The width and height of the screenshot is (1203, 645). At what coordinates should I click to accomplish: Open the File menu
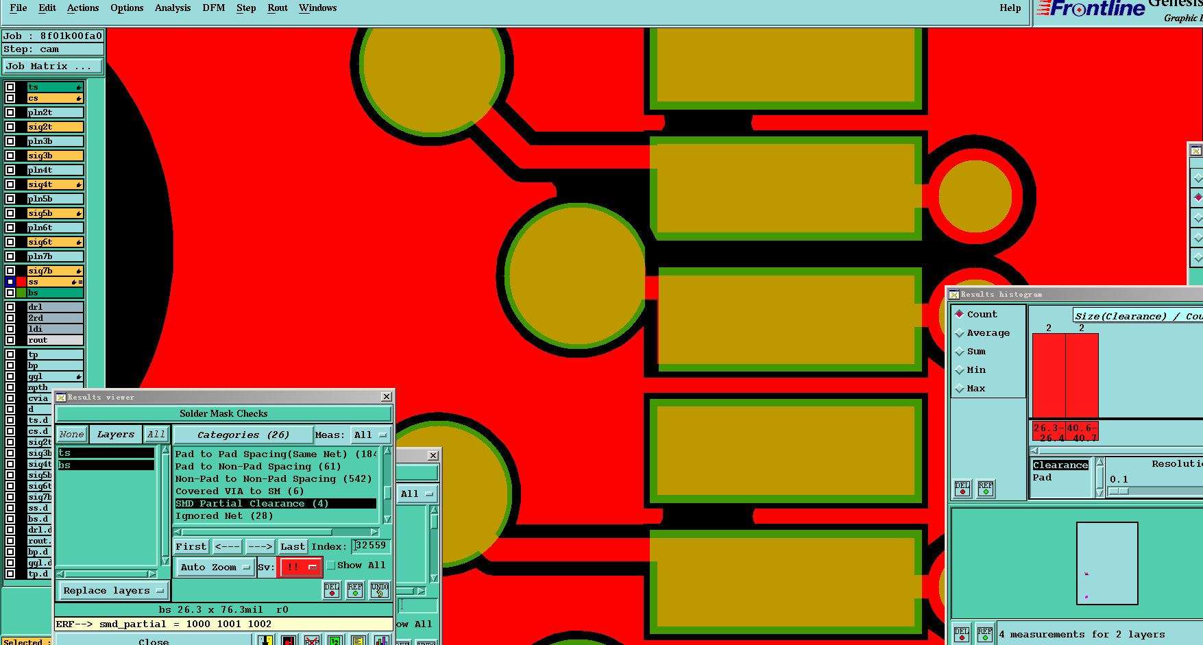click(x=19, y=8)
